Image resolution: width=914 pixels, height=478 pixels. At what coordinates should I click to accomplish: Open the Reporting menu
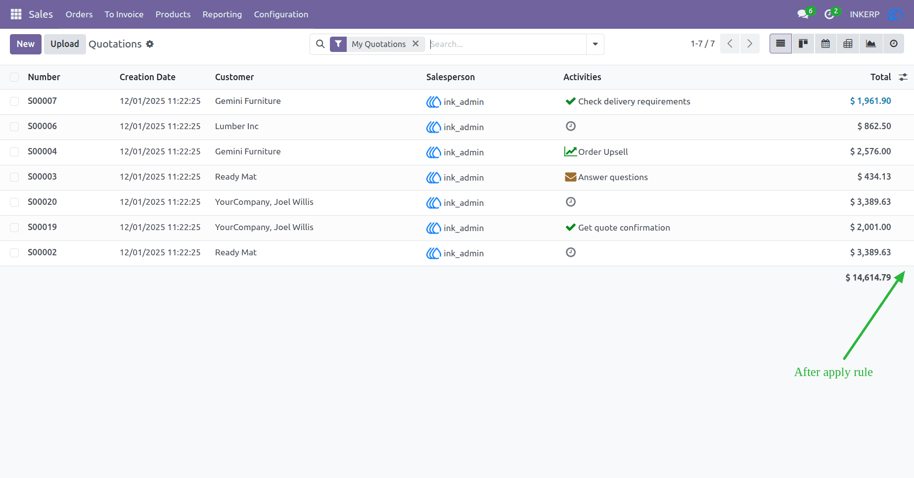point(222,14)
